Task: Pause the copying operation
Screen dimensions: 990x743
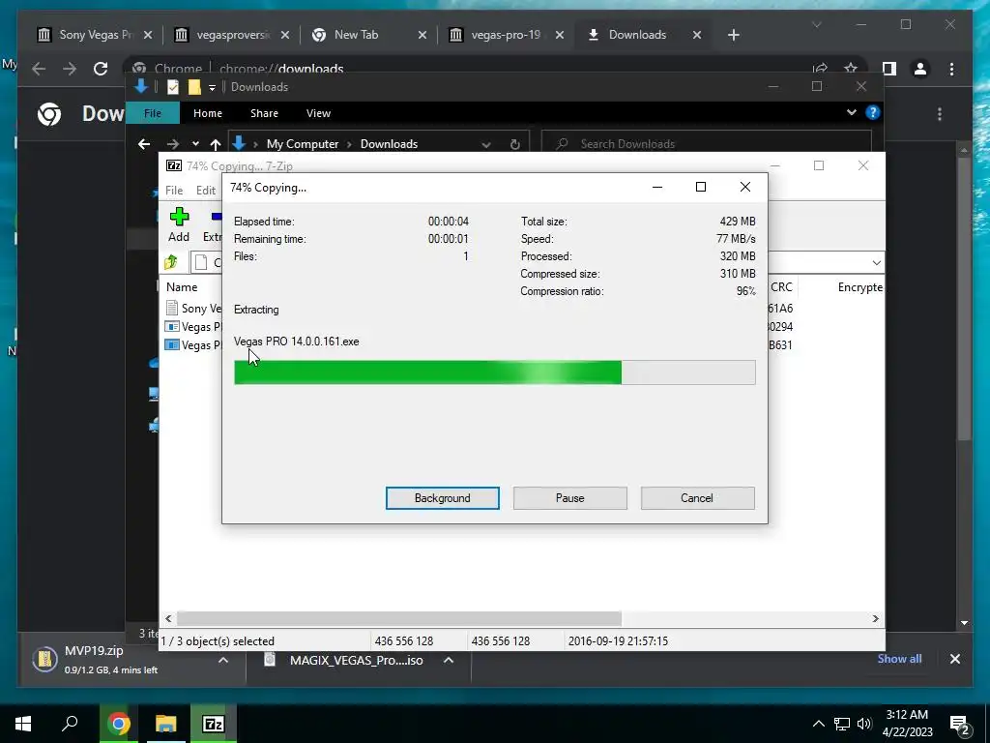Action: (569, 498)
